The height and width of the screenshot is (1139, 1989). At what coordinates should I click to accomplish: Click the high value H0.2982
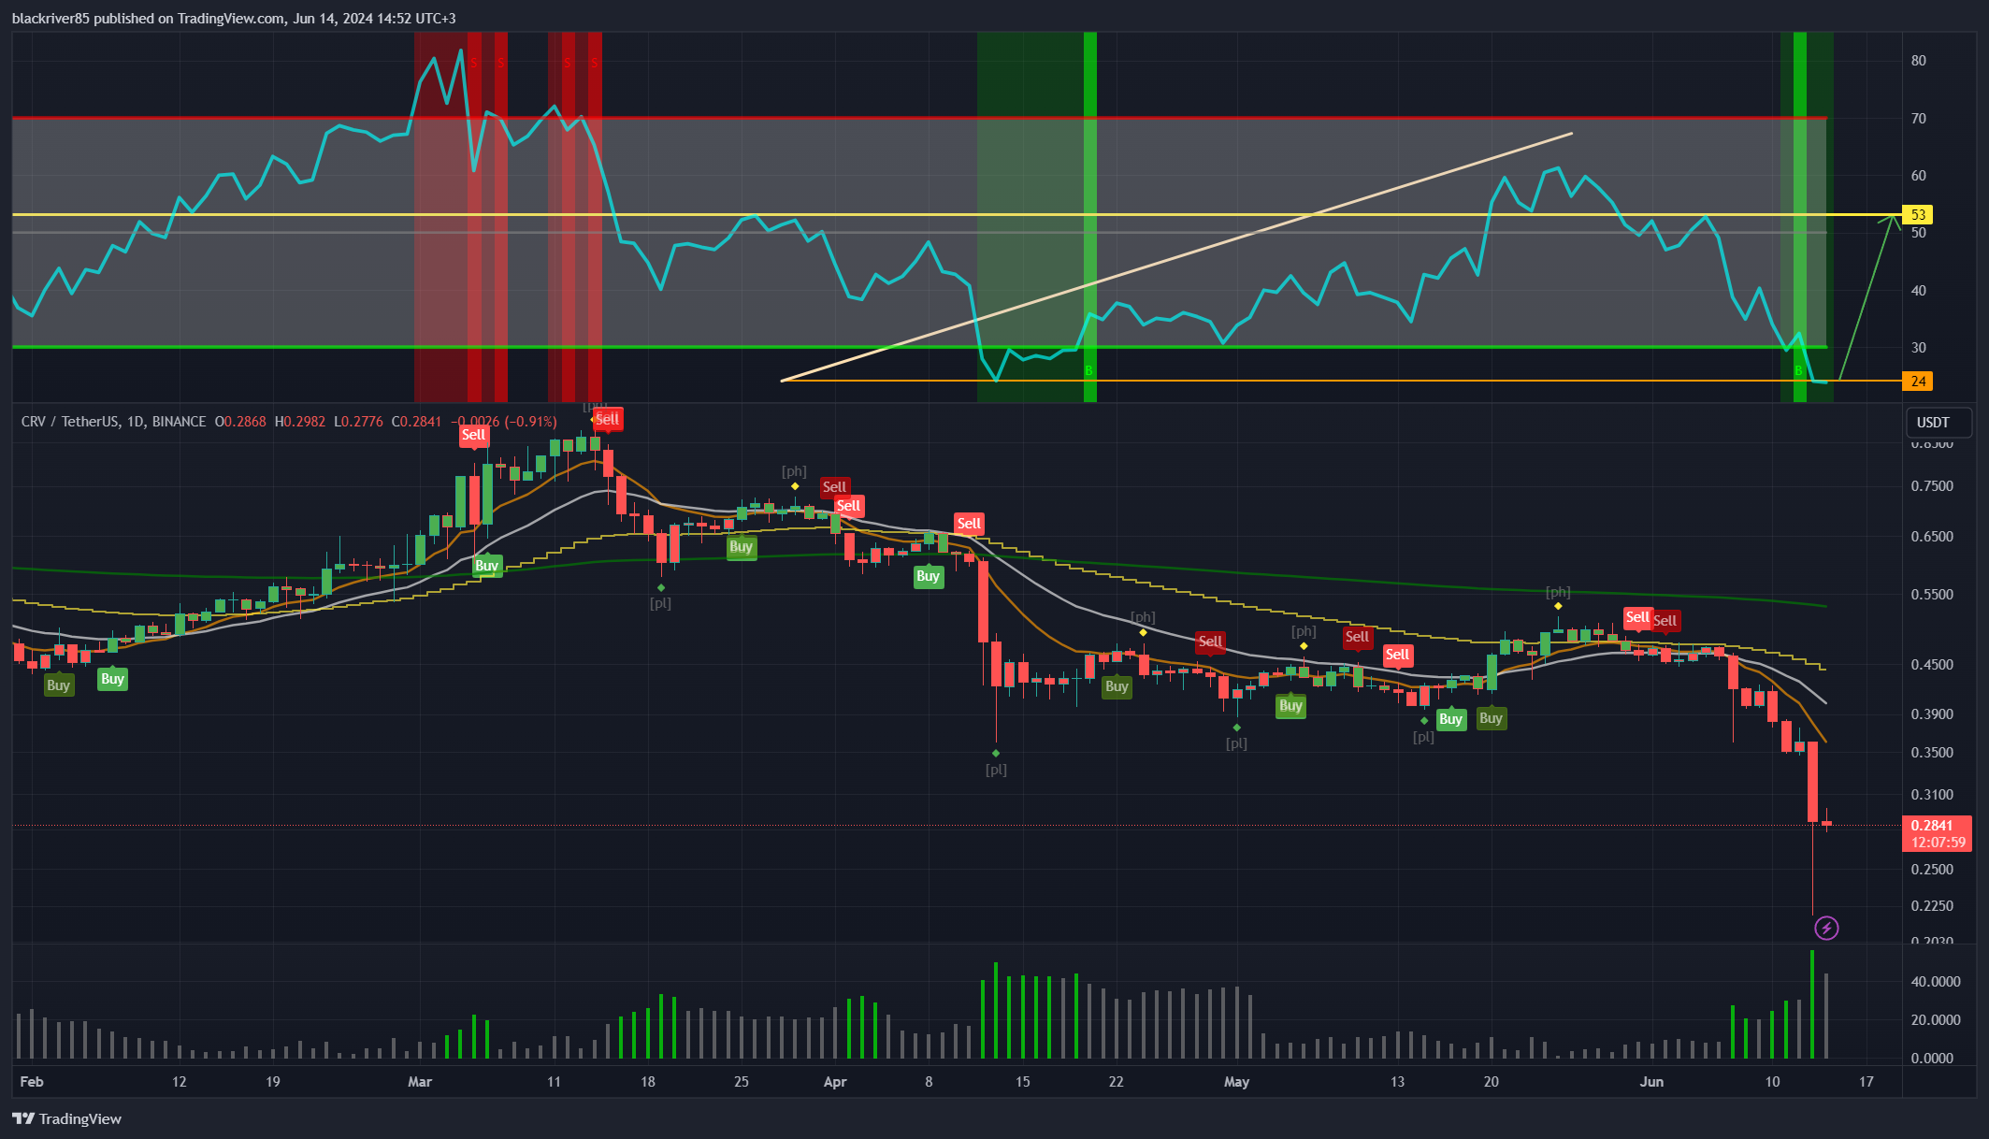tap(300, 422)
